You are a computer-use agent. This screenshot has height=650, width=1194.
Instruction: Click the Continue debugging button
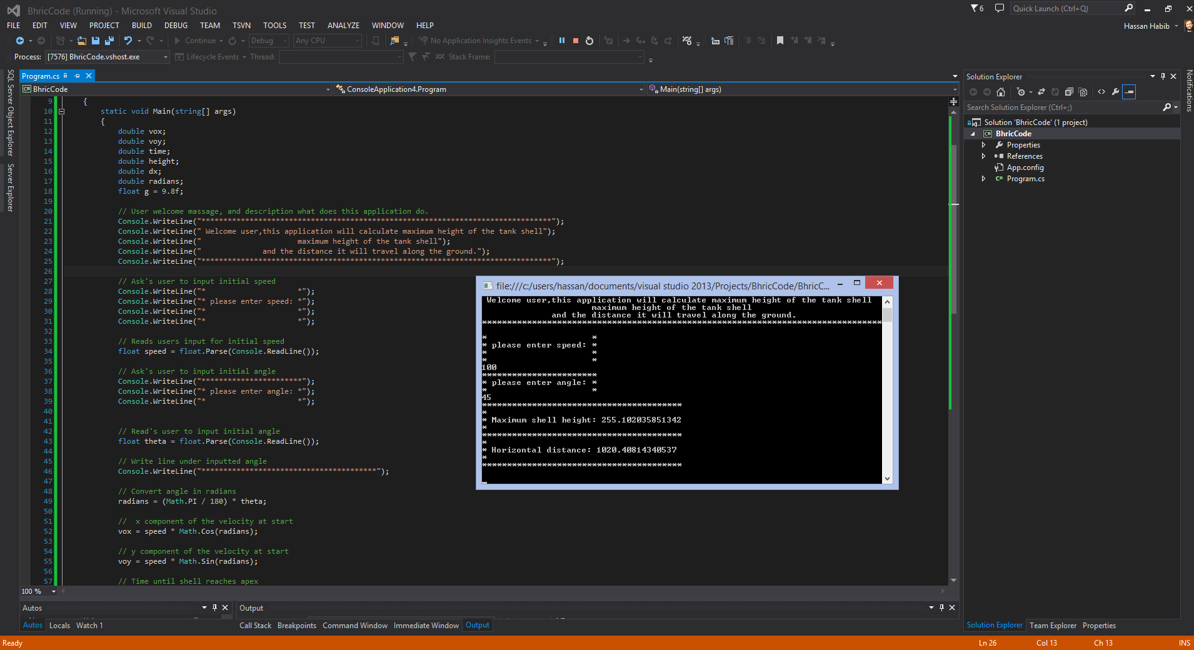click(x=195, y=41)
